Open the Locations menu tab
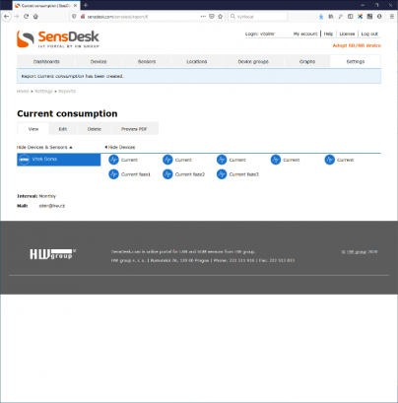The height and width of the screenshot is (403, 398). [197, 61]
